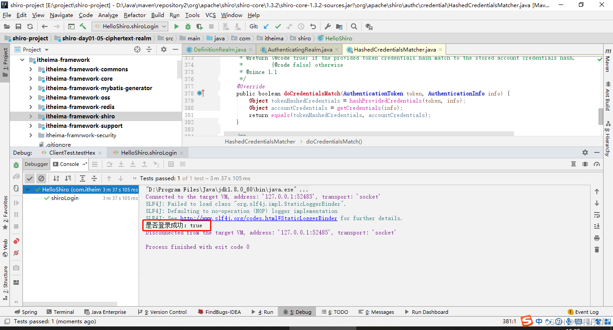The image size is (613, 330).
Task: Expand all test results icon
Action: pyautogui.click(x=83, y=178)
